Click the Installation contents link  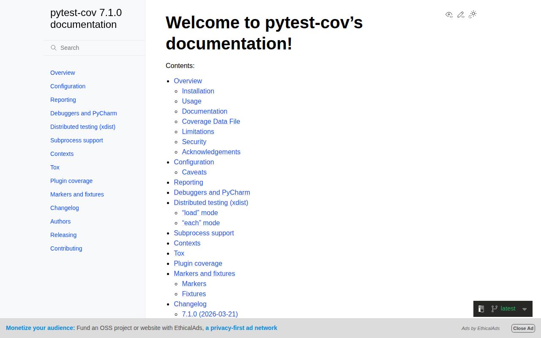[x=198, y=91]
